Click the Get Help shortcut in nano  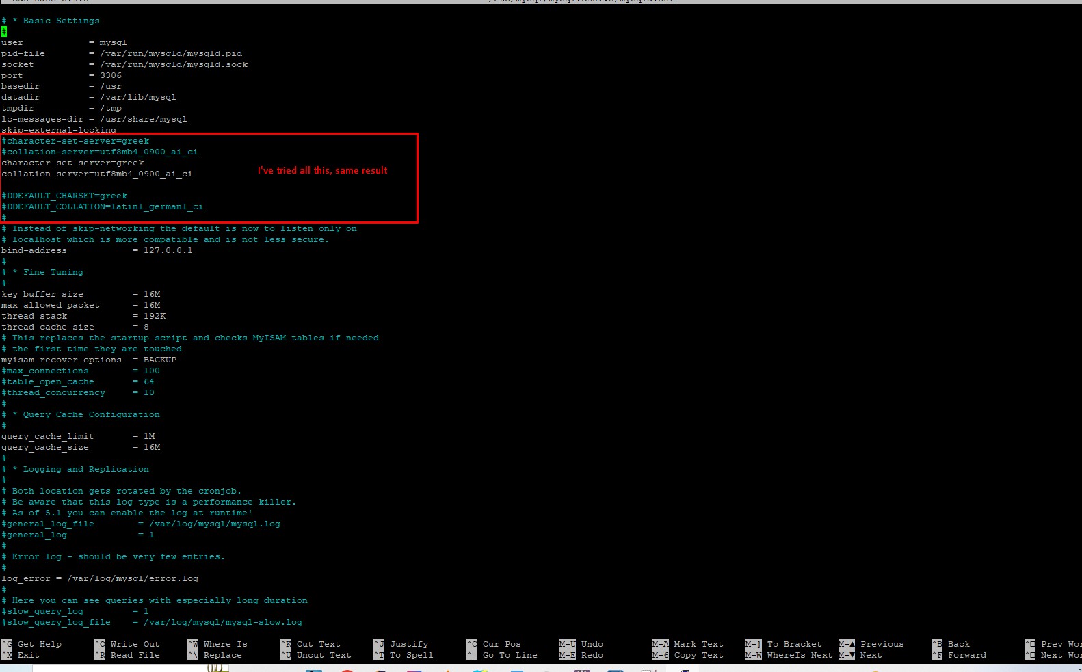(x=39, y=644)
